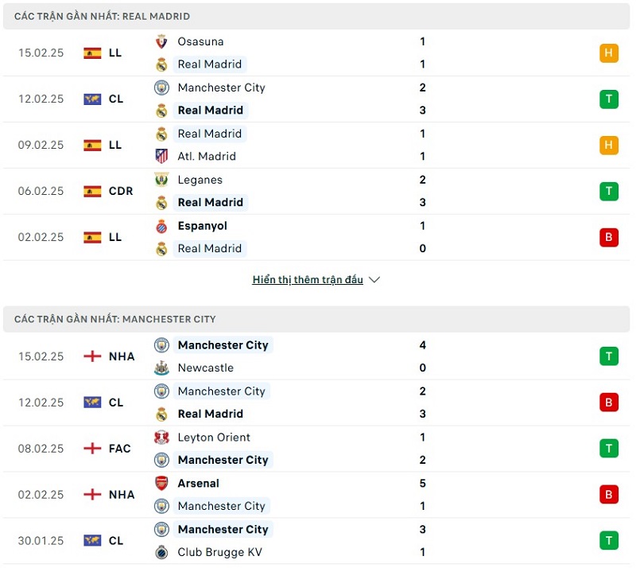Click the England flag beside 08.02.25 FAC
636x568 pixels.
point(92,449)
